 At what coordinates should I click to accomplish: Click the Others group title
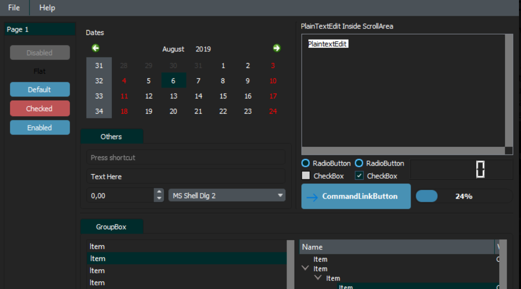[x=111, y=136]
